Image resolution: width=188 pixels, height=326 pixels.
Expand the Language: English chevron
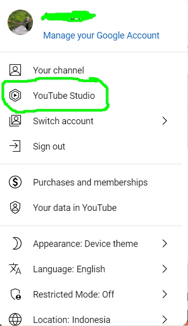pyautogui.click(x=165, y=269)
